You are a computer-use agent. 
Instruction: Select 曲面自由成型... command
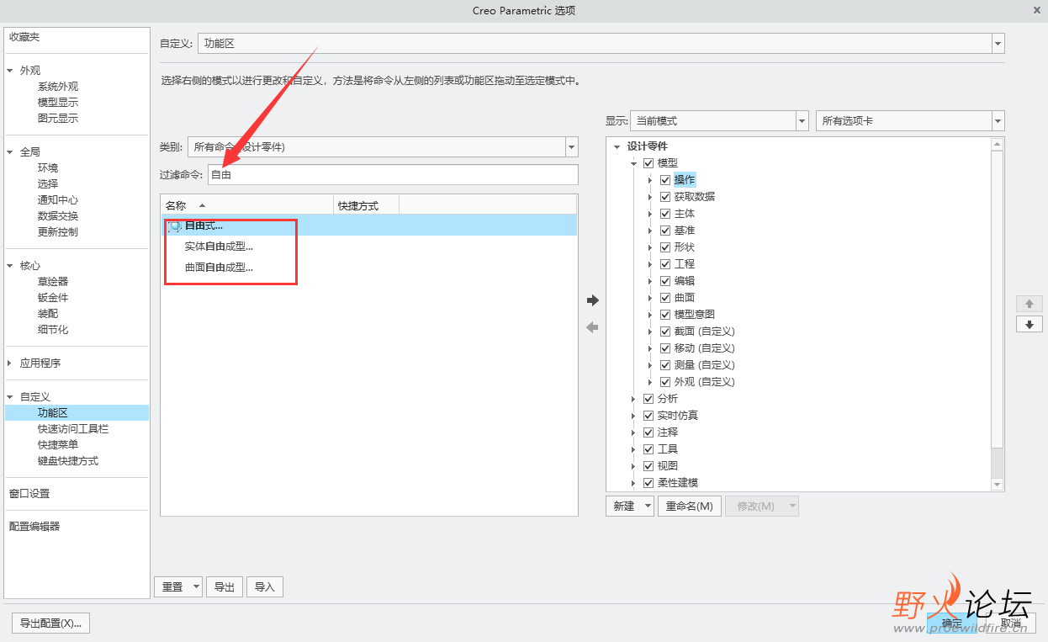(219, 268)
